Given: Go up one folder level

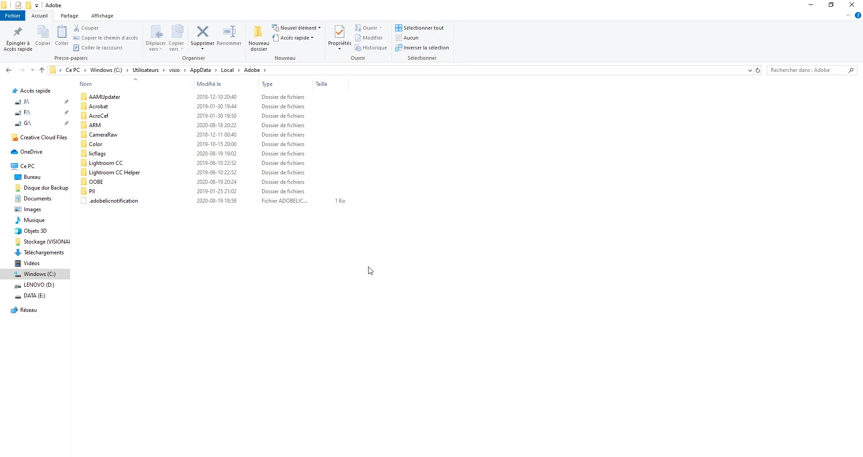Looking at the screenshot, I should [x=42, y=70].
